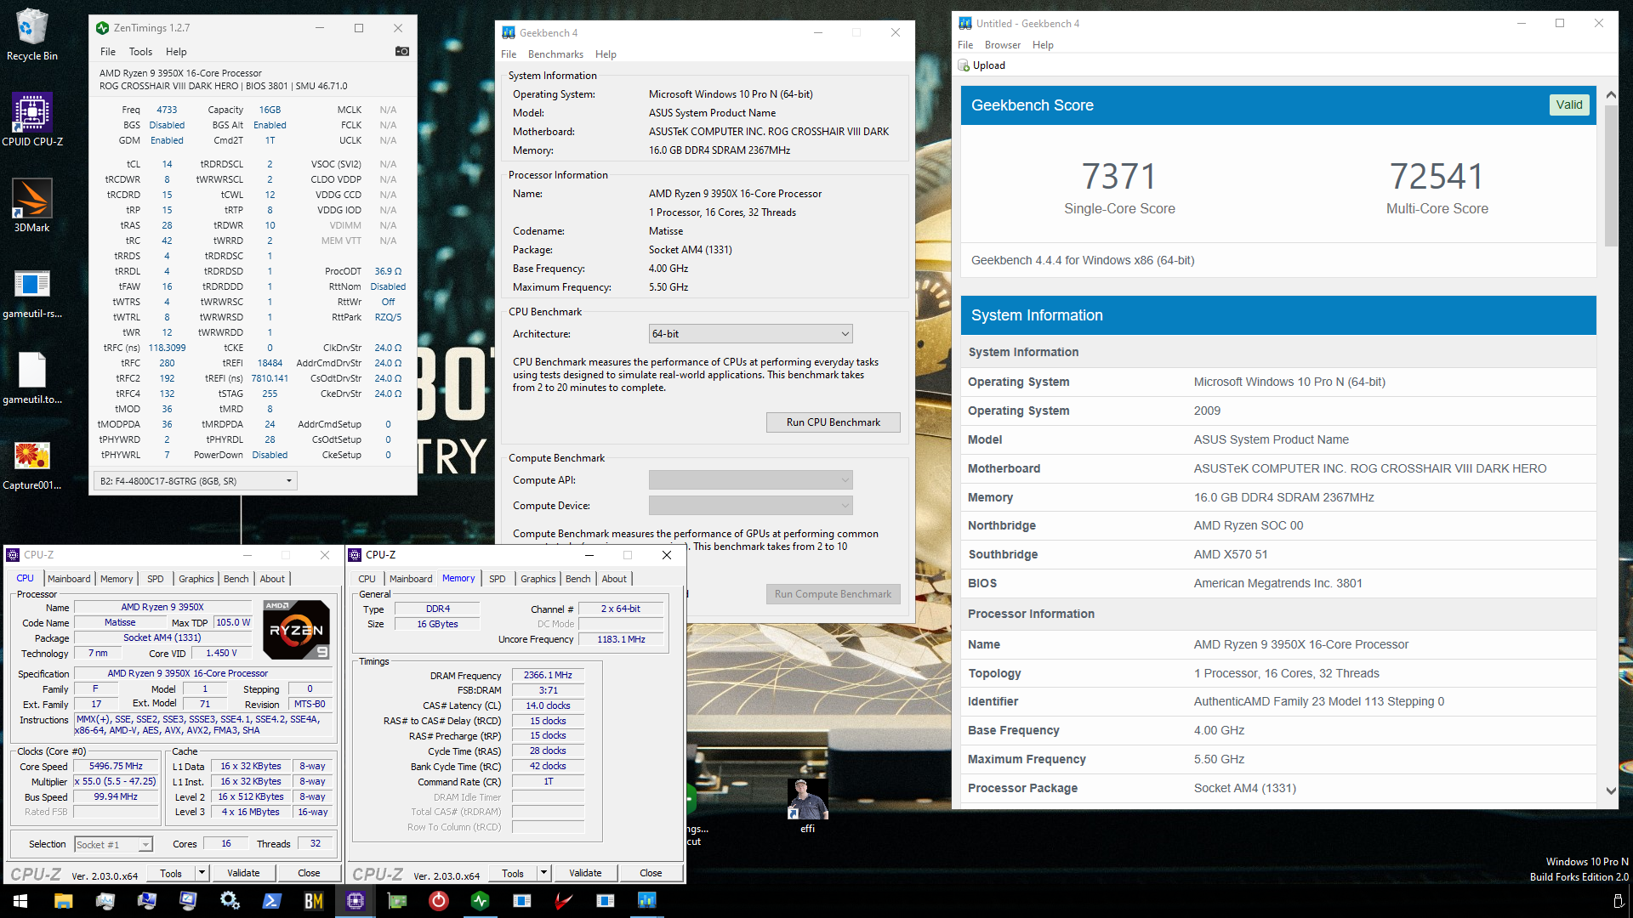
Task: Expand the B2: F4-4800C17-8GTRG module dropdown
Action: [195, 481]
